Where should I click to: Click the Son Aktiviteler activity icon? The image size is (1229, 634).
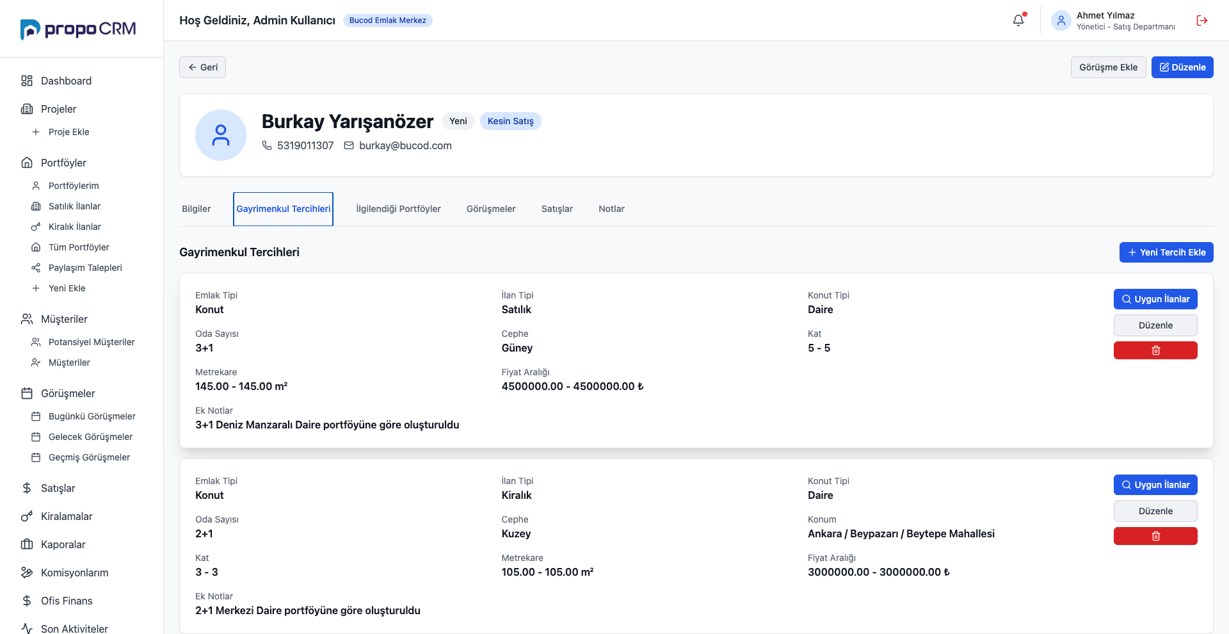click(27, 628)
